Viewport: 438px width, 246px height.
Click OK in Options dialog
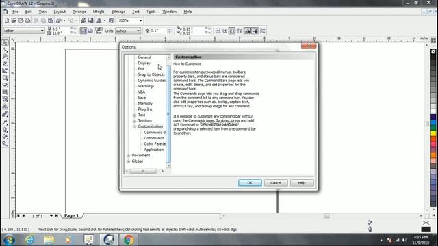[x=250, y=183]
